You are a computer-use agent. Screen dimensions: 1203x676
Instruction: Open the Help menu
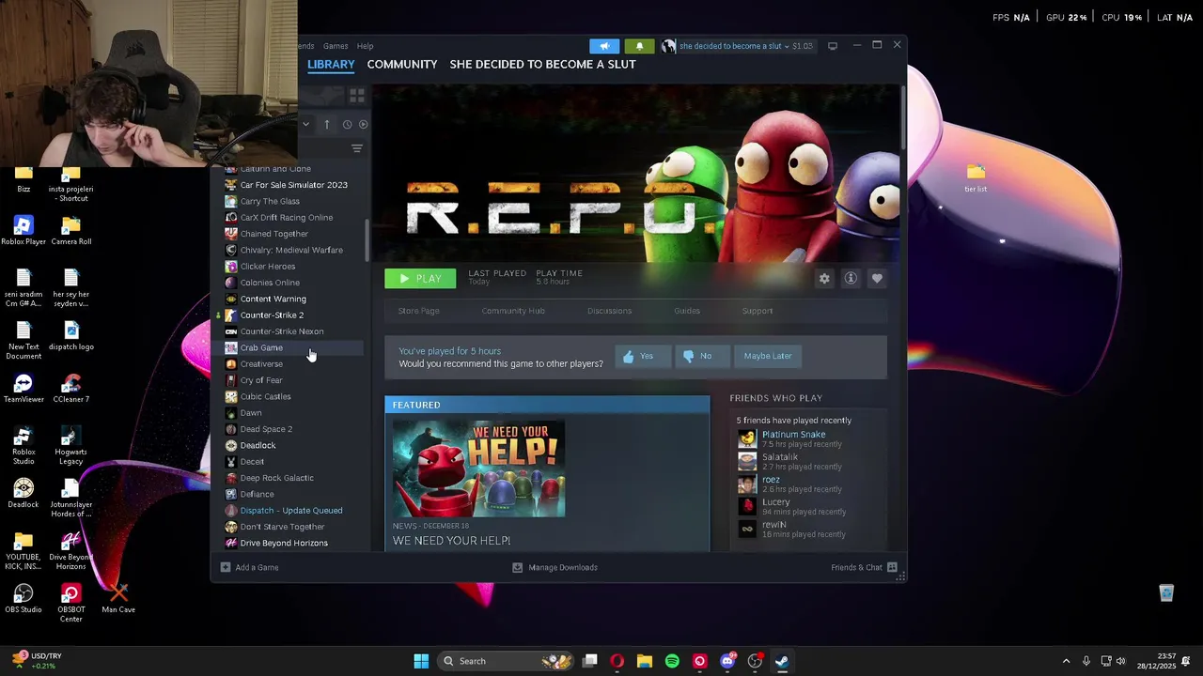(365, 46)
